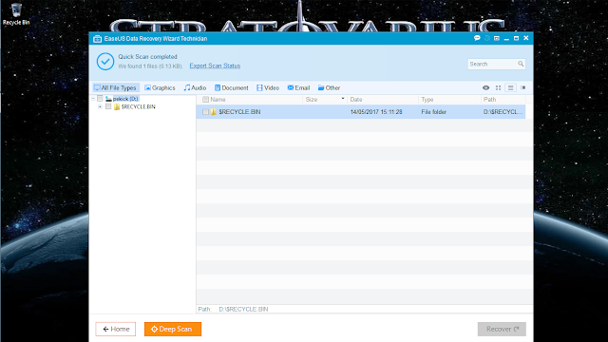Click the import scan status icon in title bar
608x342 pixels.
497,38
